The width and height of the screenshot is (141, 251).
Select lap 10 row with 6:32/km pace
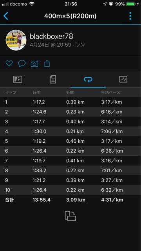[70, 190]
